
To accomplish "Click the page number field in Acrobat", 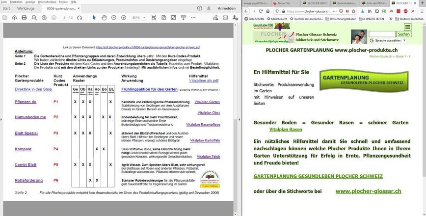I will [65, 18].
